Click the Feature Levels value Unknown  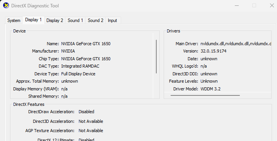(209, 81)
